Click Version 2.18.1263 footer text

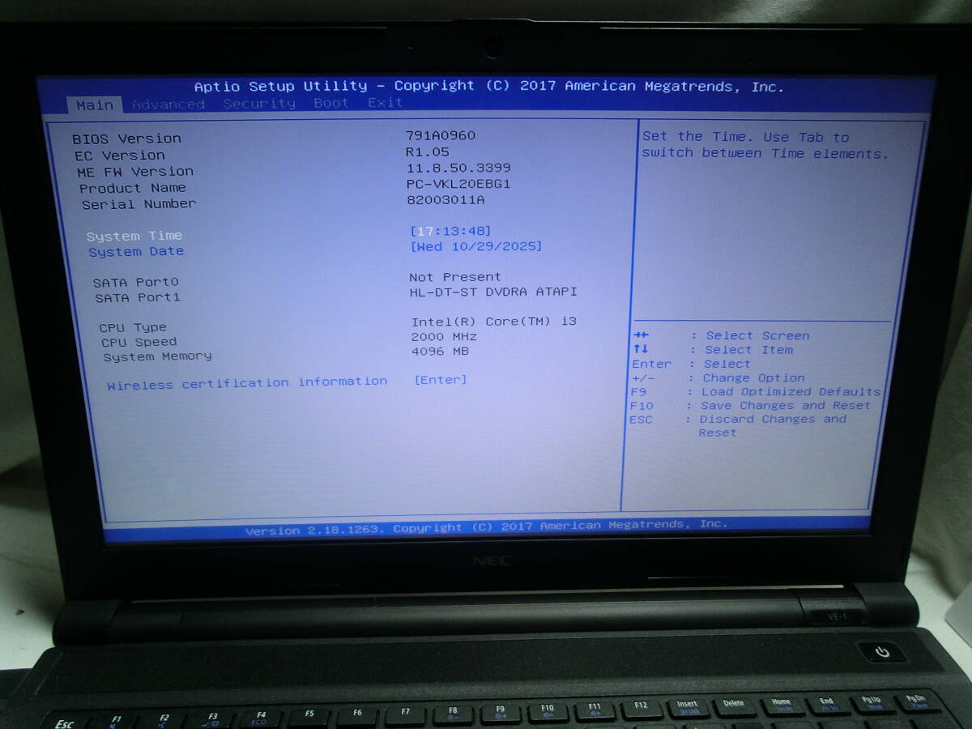click(x=486, y=527)
